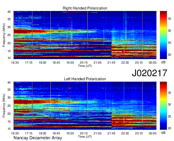Click the "18:00" time tick on lower plot
This screenshot has width=174, height=141.
(x=42, y=133)
